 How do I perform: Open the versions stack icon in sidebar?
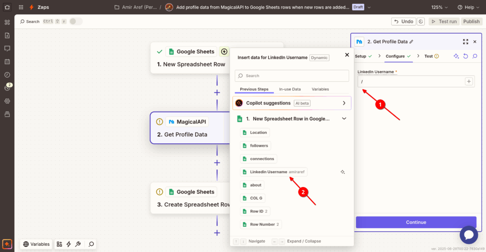point(7,114)
